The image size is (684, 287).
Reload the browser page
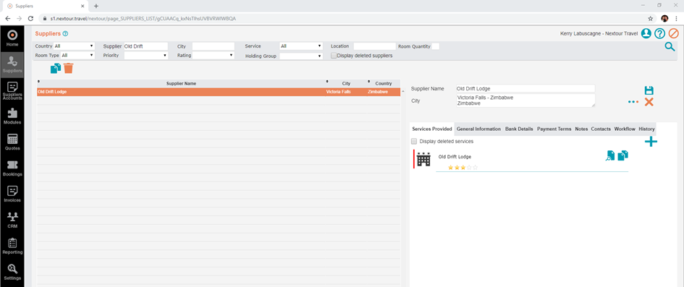pyautogui.click(x=30, y=19)
